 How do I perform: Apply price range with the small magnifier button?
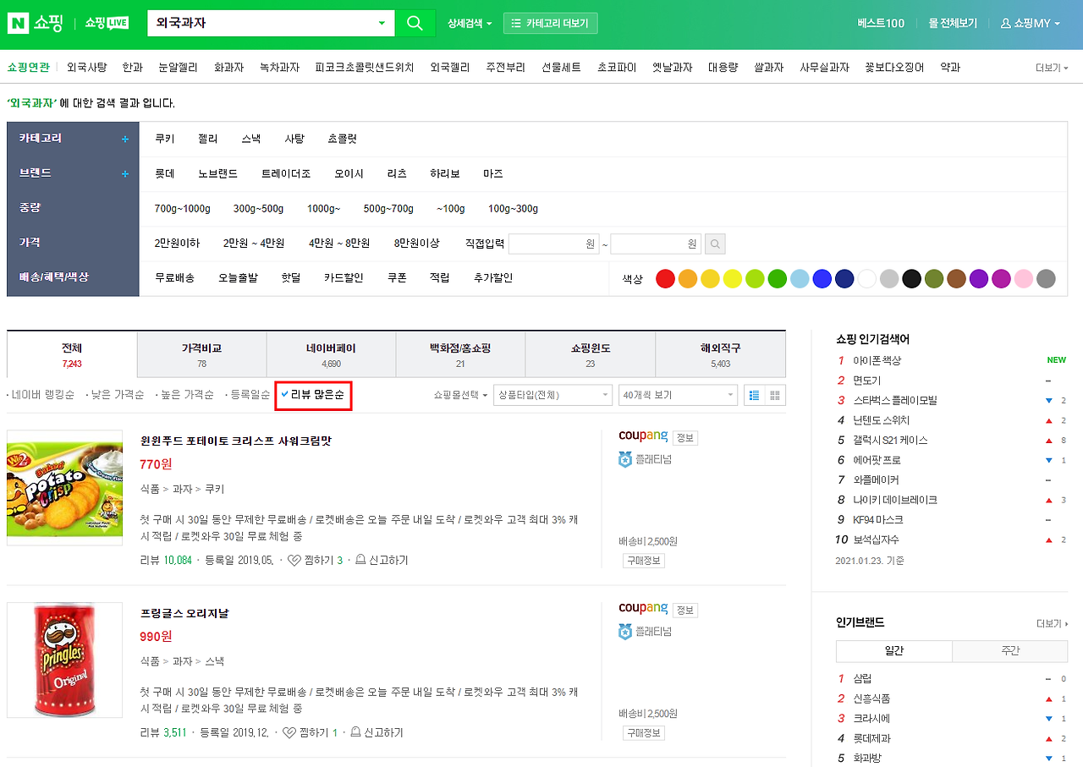pos(715,244)
